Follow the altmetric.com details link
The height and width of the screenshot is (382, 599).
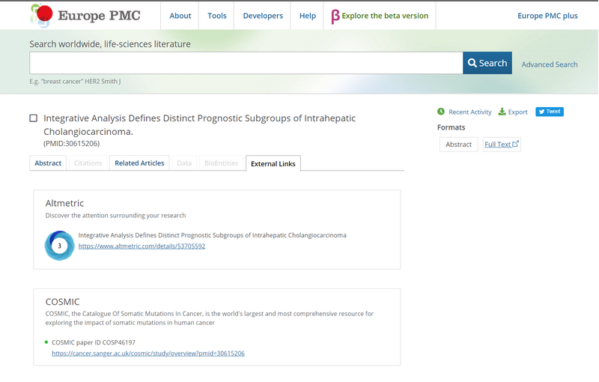[142, 246]
